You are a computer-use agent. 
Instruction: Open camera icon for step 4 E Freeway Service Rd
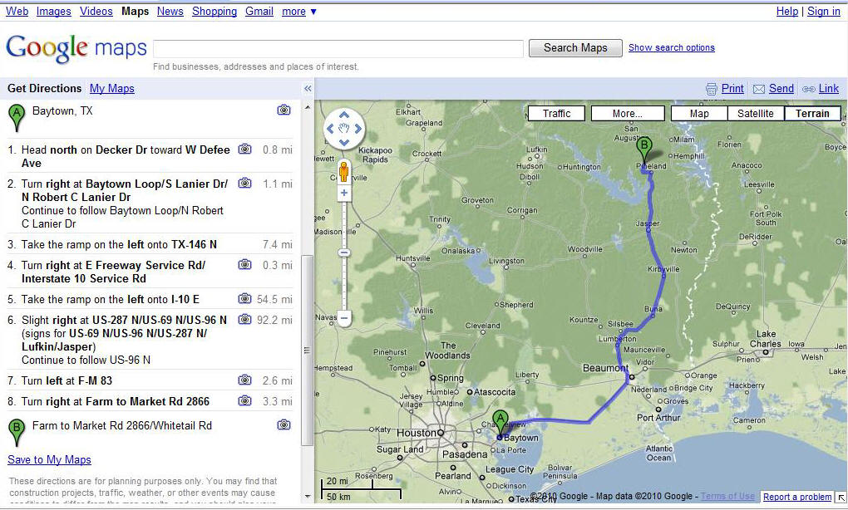245,265
